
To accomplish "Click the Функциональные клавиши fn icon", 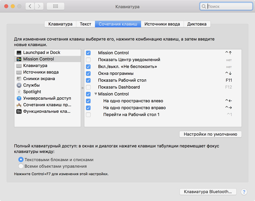I will pyautogui.click(x=19, y=111).
